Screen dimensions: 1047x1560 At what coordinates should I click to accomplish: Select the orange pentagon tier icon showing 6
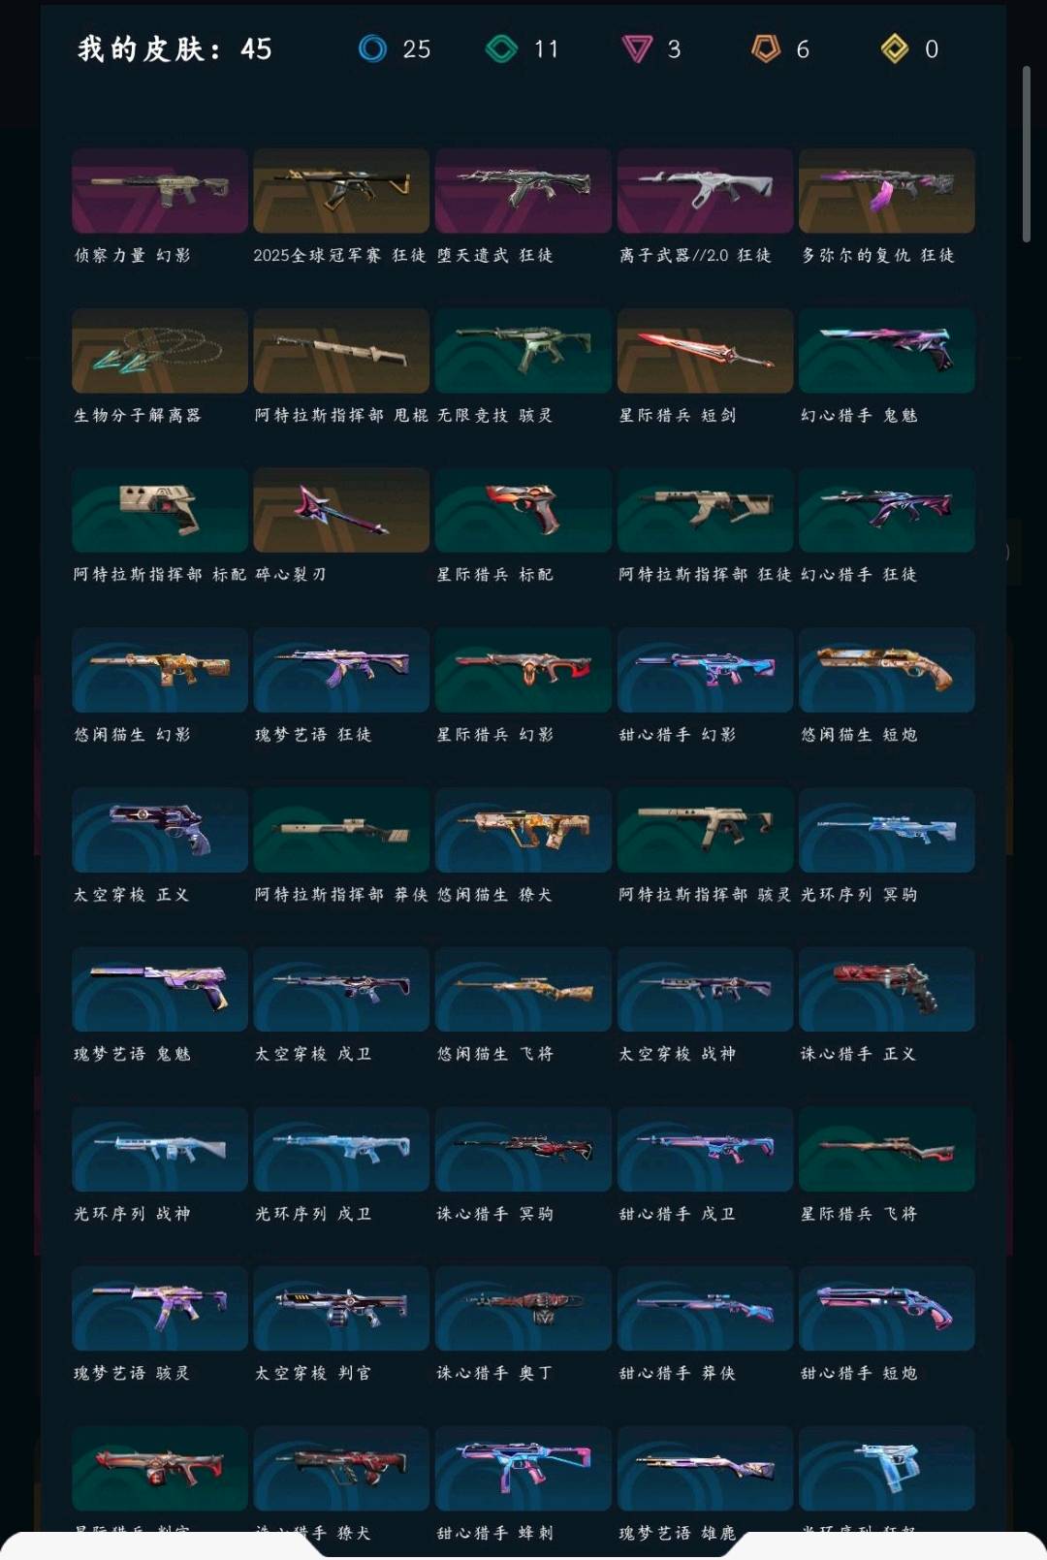pos(766,48)
